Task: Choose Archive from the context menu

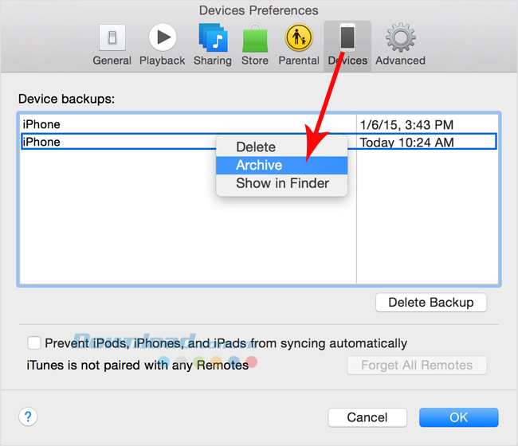Action: coord(281,165)
